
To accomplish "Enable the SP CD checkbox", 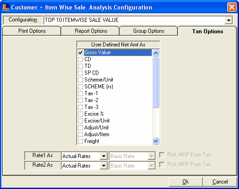I will tap(80, 73).
